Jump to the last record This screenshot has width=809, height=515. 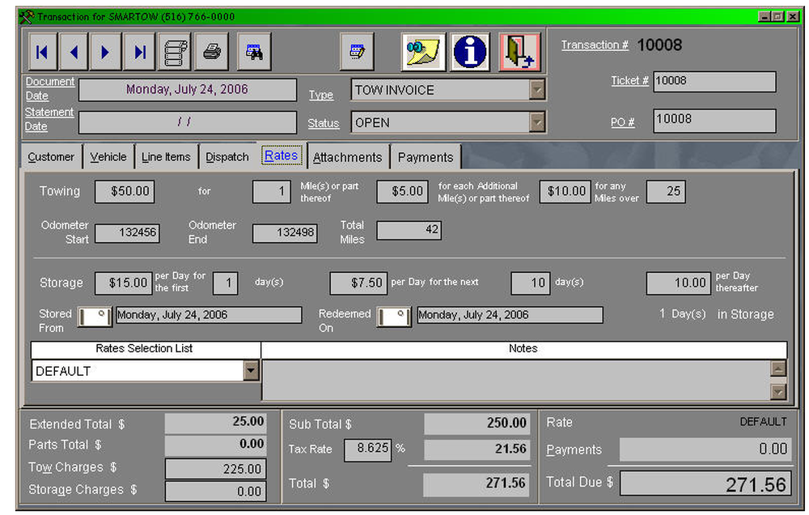pyautogui.click(x=138, y=51)
